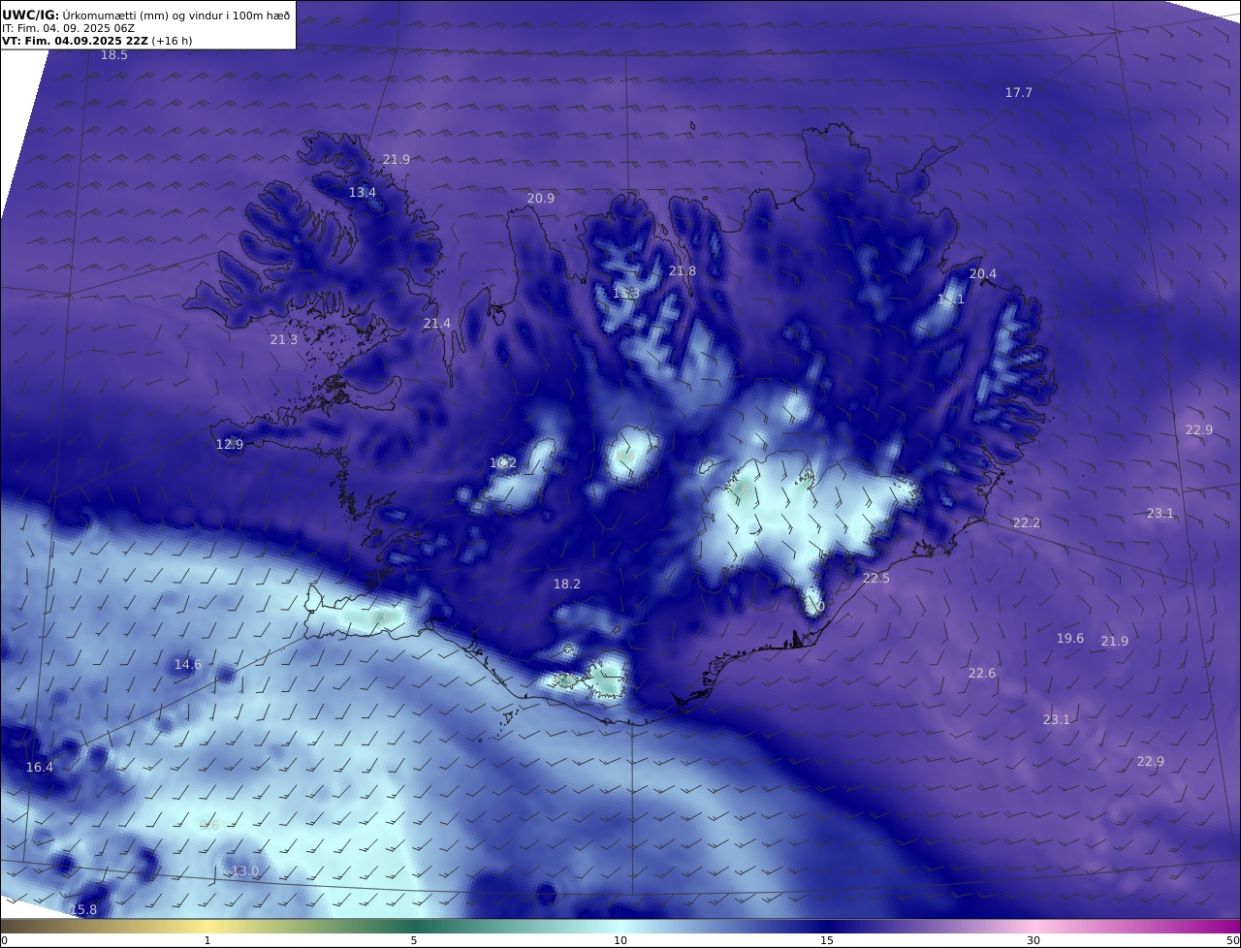This screenshot has height=948, width=1241.
Task: Click the map value 18.2
Action: (567, 585)
